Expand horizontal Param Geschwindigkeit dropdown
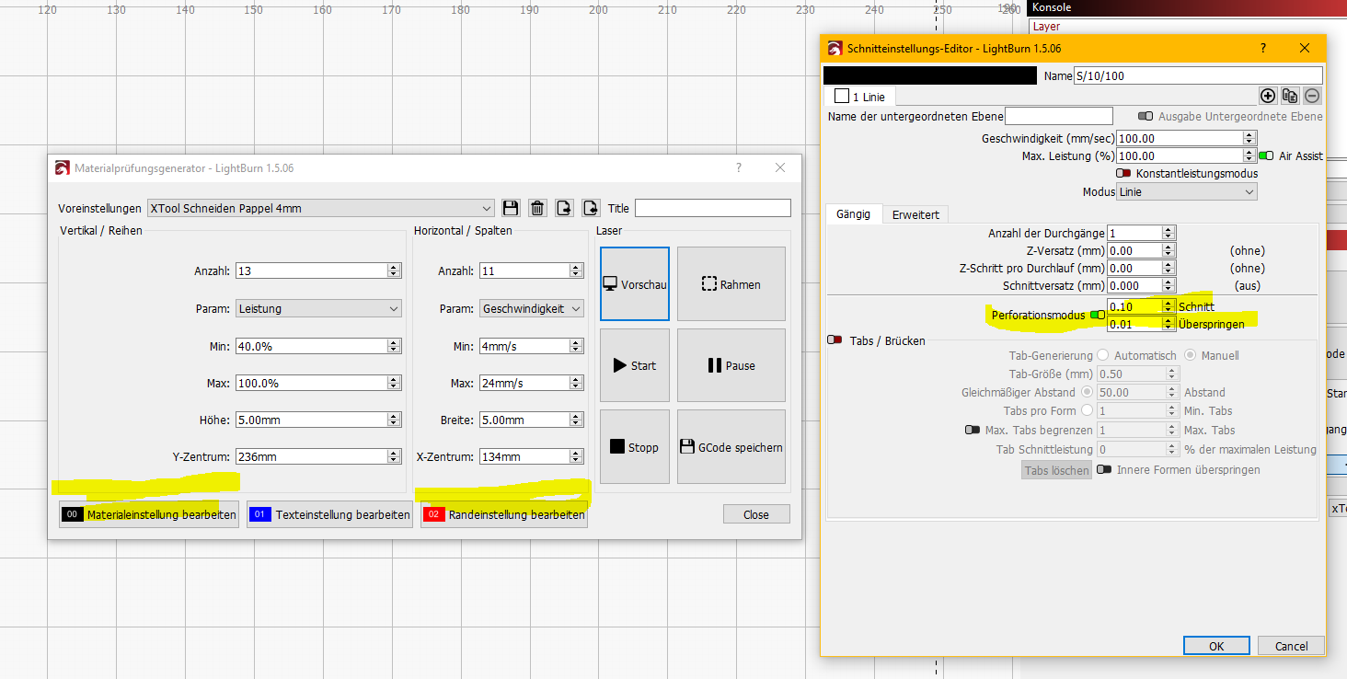 click(532, 309)
